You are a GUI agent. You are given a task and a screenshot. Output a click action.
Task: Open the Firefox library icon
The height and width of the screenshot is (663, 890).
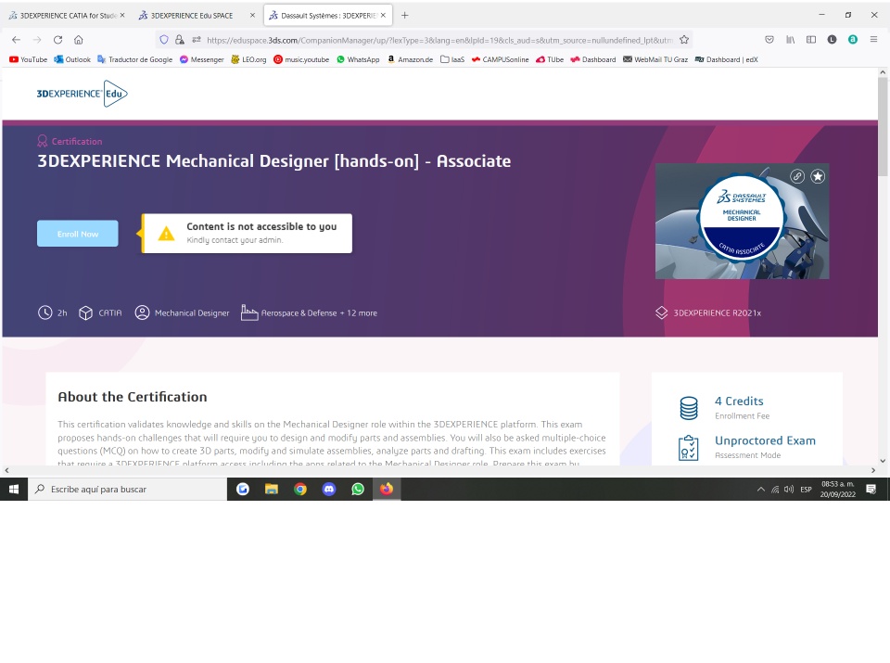(x=790, y=40)
